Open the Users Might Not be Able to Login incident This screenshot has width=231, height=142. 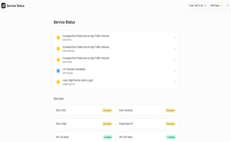[x=78, y=80]
